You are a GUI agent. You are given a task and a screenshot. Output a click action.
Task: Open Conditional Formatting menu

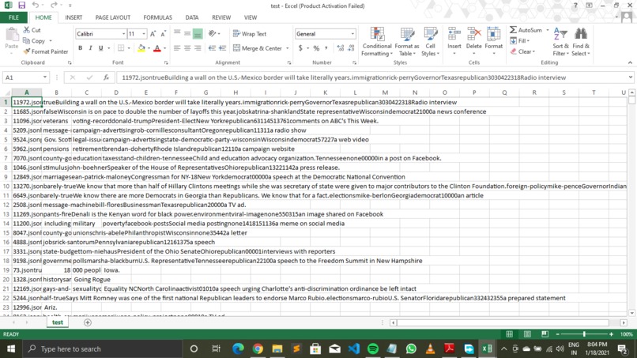pos(377,42)
